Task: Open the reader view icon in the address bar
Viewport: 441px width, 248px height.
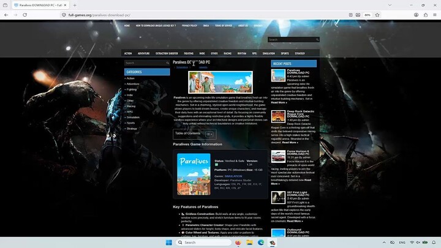Action: coord(350,15)
